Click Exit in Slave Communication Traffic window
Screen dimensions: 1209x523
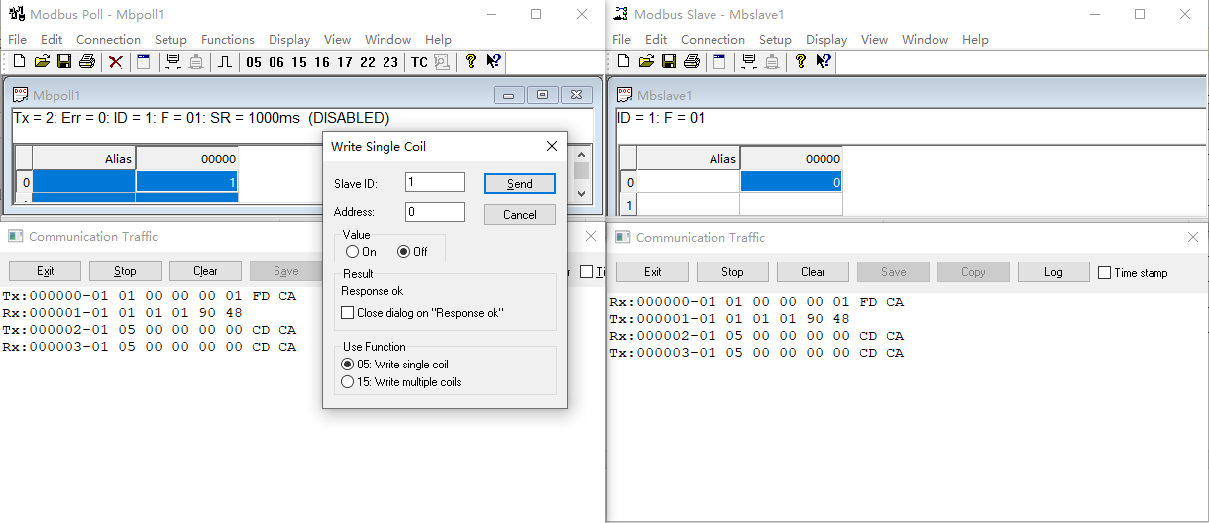(652, 272)
